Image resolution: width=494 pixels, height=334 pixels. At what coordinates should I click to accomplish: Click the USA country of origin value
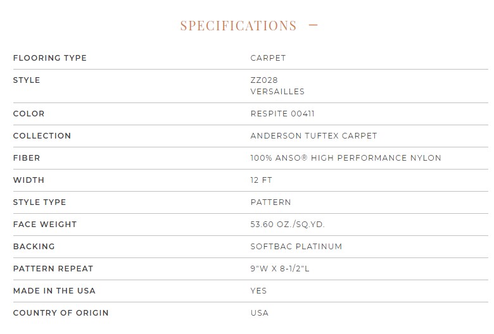point(260,313)
